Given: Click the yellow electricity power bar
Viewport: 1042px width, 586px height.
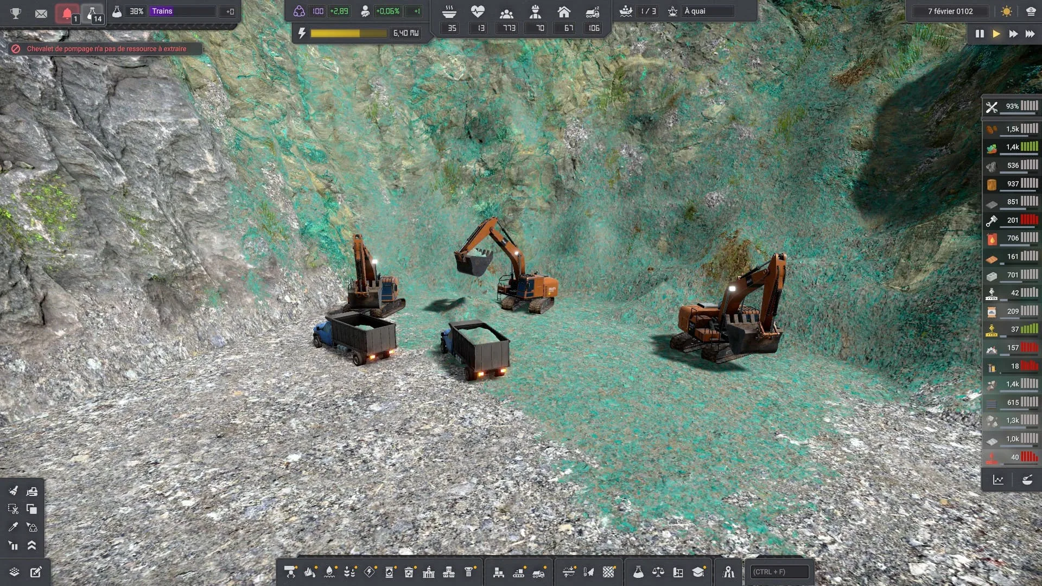Looking at the screenshot, I should pyautogui.click(x=348, y=34).
